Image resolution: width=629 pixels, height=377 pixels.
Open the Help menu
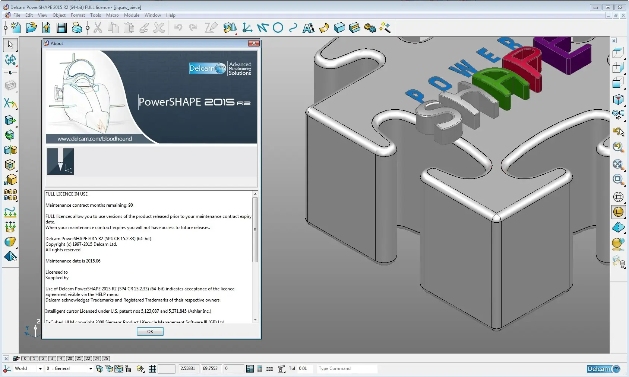coord(171,15)
